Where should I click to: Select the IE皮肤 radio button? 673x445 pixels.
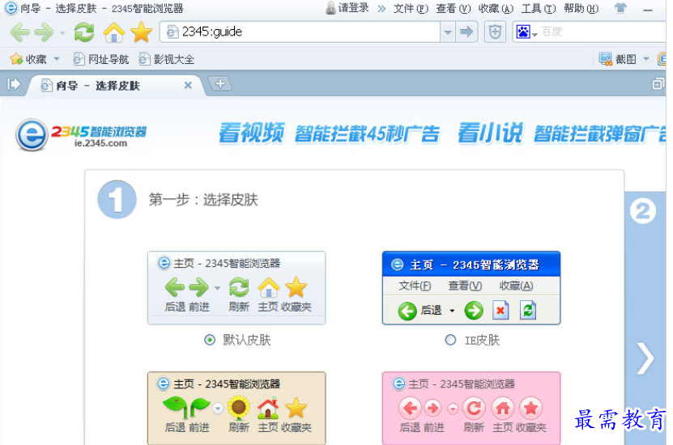pos(450,340)
